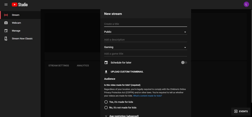Choose "No, it's not made for kids"
Image resolution: width=252 pixels, height=117 pixels.
coord(106,107)
